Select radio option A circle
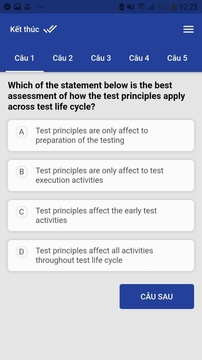The image size is (202, 360). (x=21, y=132)
